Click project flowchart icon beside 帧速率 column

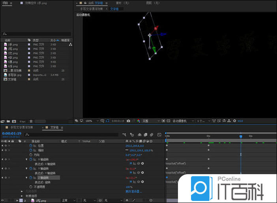pyautogui.click(x=70, y=45)
